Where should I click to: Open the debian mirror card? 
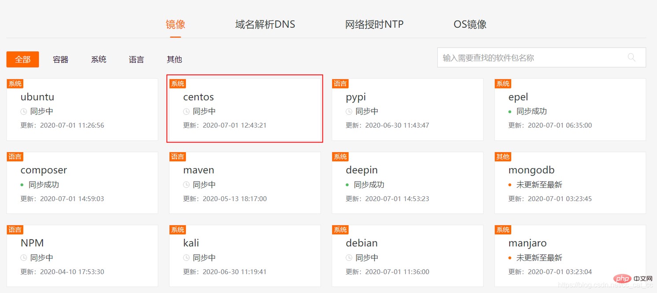click(407, 256)
